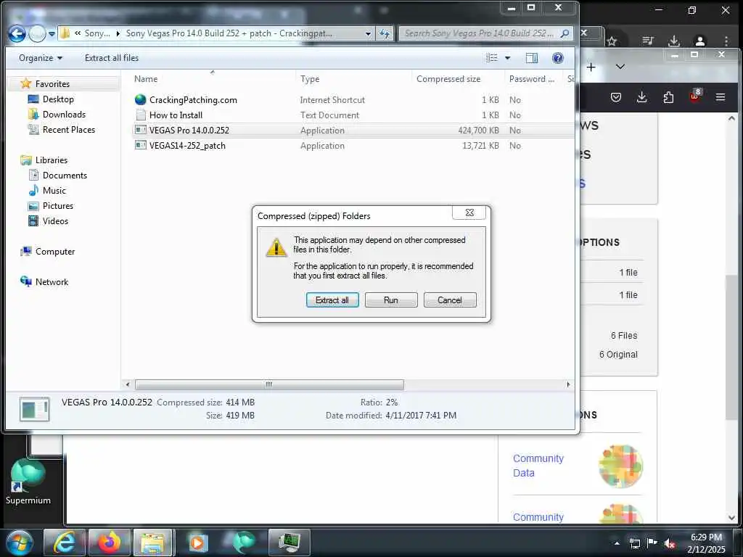Open the Windows Start menu
The height and width of the screenshot is (557, 743).
(19, 542)
